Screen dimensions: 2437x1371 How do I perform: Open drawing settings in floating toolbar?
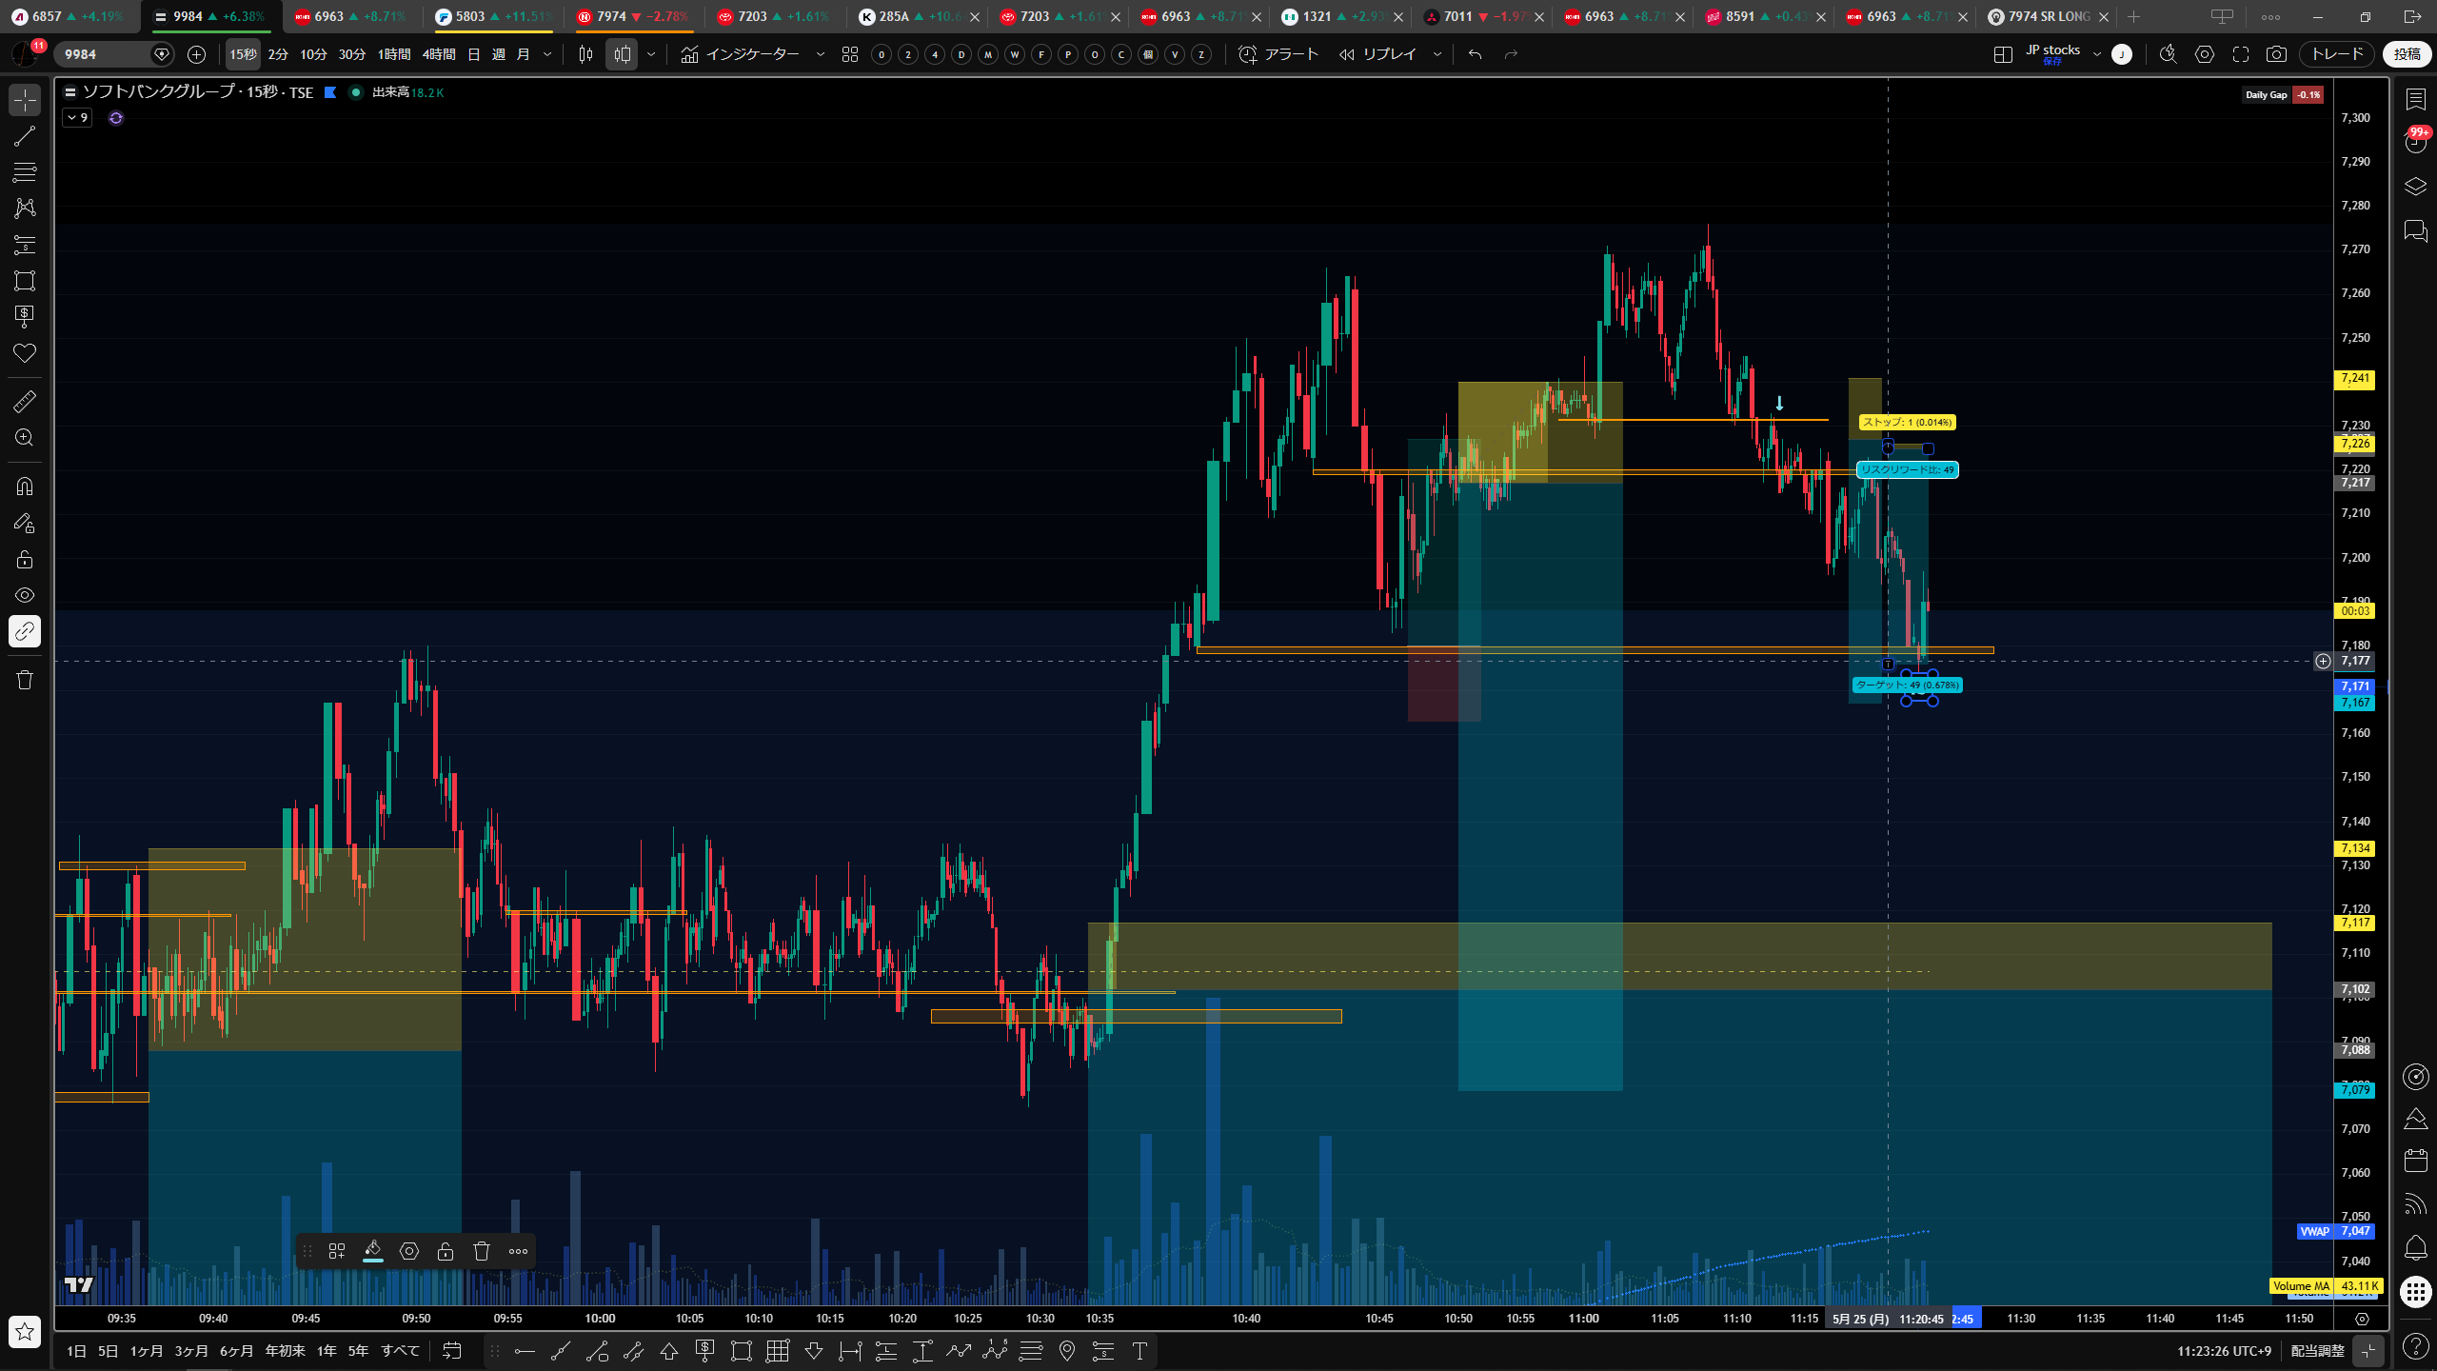(409, 1251)
